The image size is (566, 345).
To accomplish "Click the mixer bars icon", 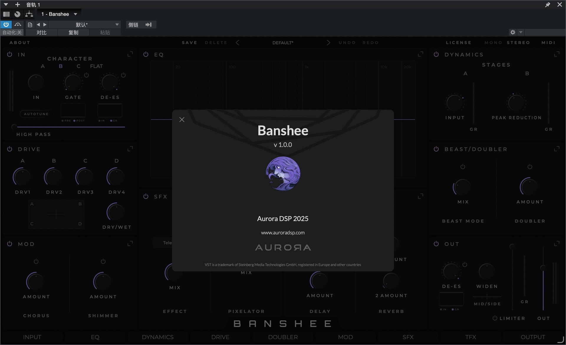I will coord(6,14).
